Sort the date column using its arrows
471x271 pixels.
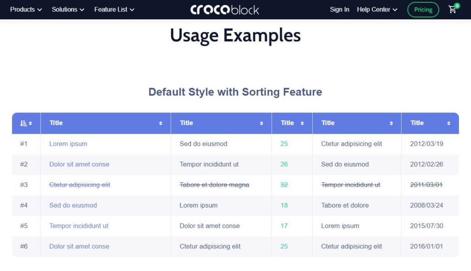click(x=448, y=123)
